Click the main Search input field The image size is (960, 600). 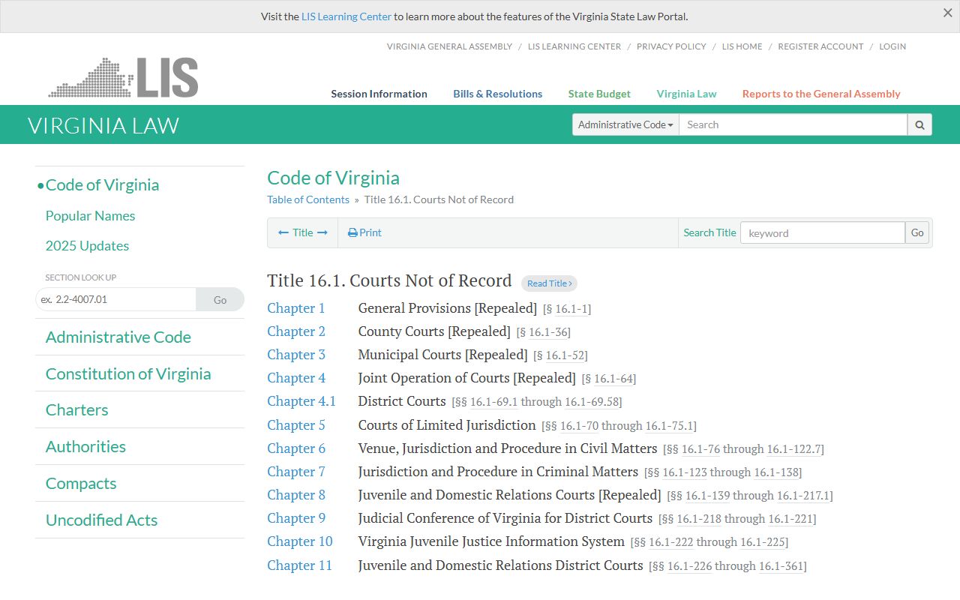(793, 124)
